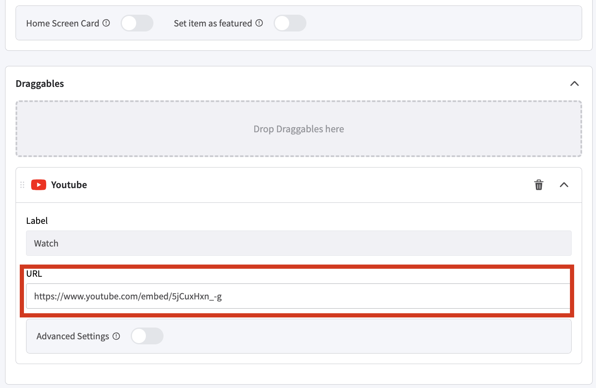This screenshot has width=596, height=388.
Task: Click the Draggables section heading
Action: 40,84
